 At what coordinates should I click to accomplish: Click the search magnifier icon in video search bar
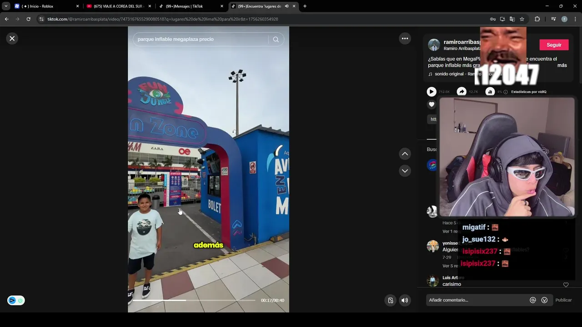click(276, 40)
